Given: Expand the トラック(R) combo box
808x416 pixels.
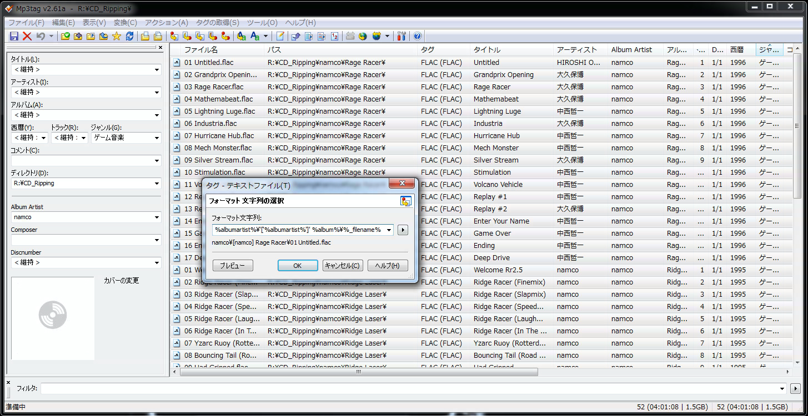Looking at the screenshot, I should pos(83,138).
